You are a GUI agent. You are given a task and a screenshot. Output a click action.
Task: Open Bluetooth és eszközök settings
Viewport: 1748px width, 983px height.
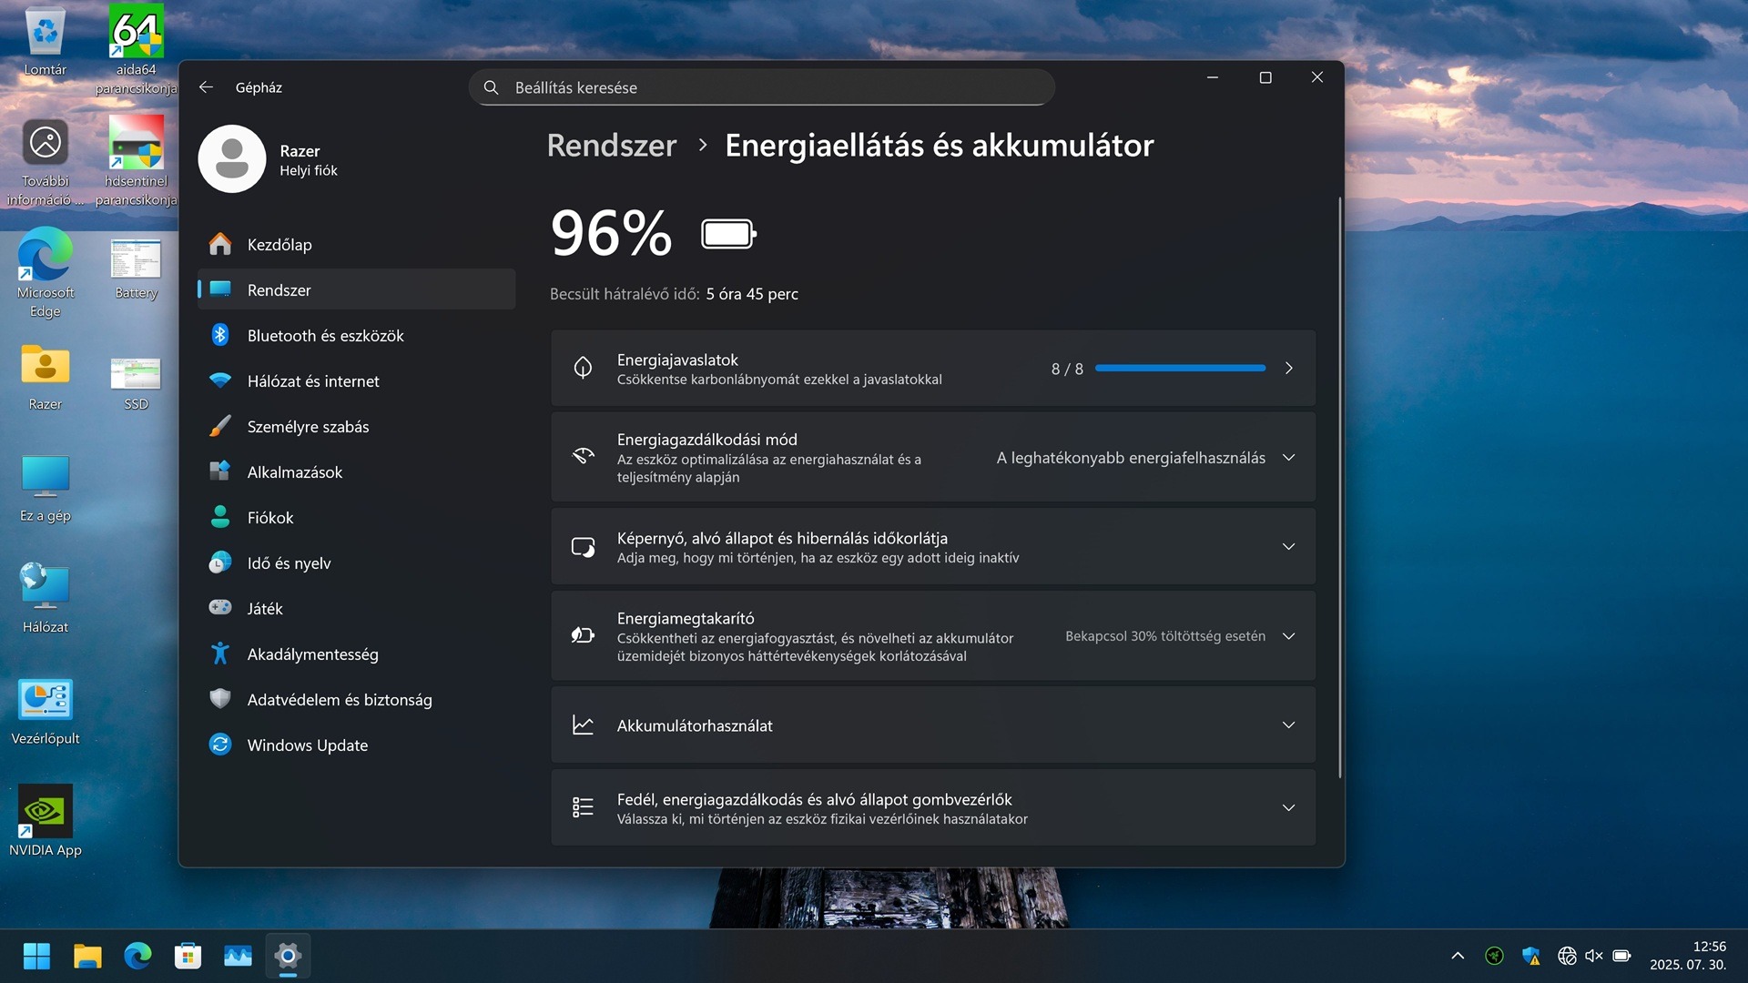tap(325, 336)
